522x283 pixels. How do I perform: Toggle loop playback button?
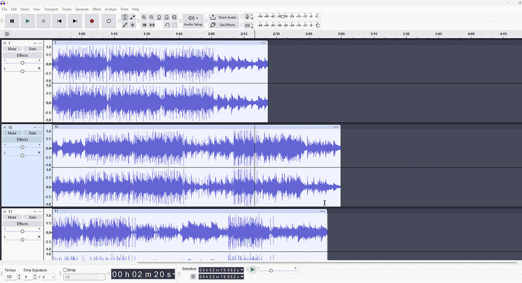pos(109,21)
